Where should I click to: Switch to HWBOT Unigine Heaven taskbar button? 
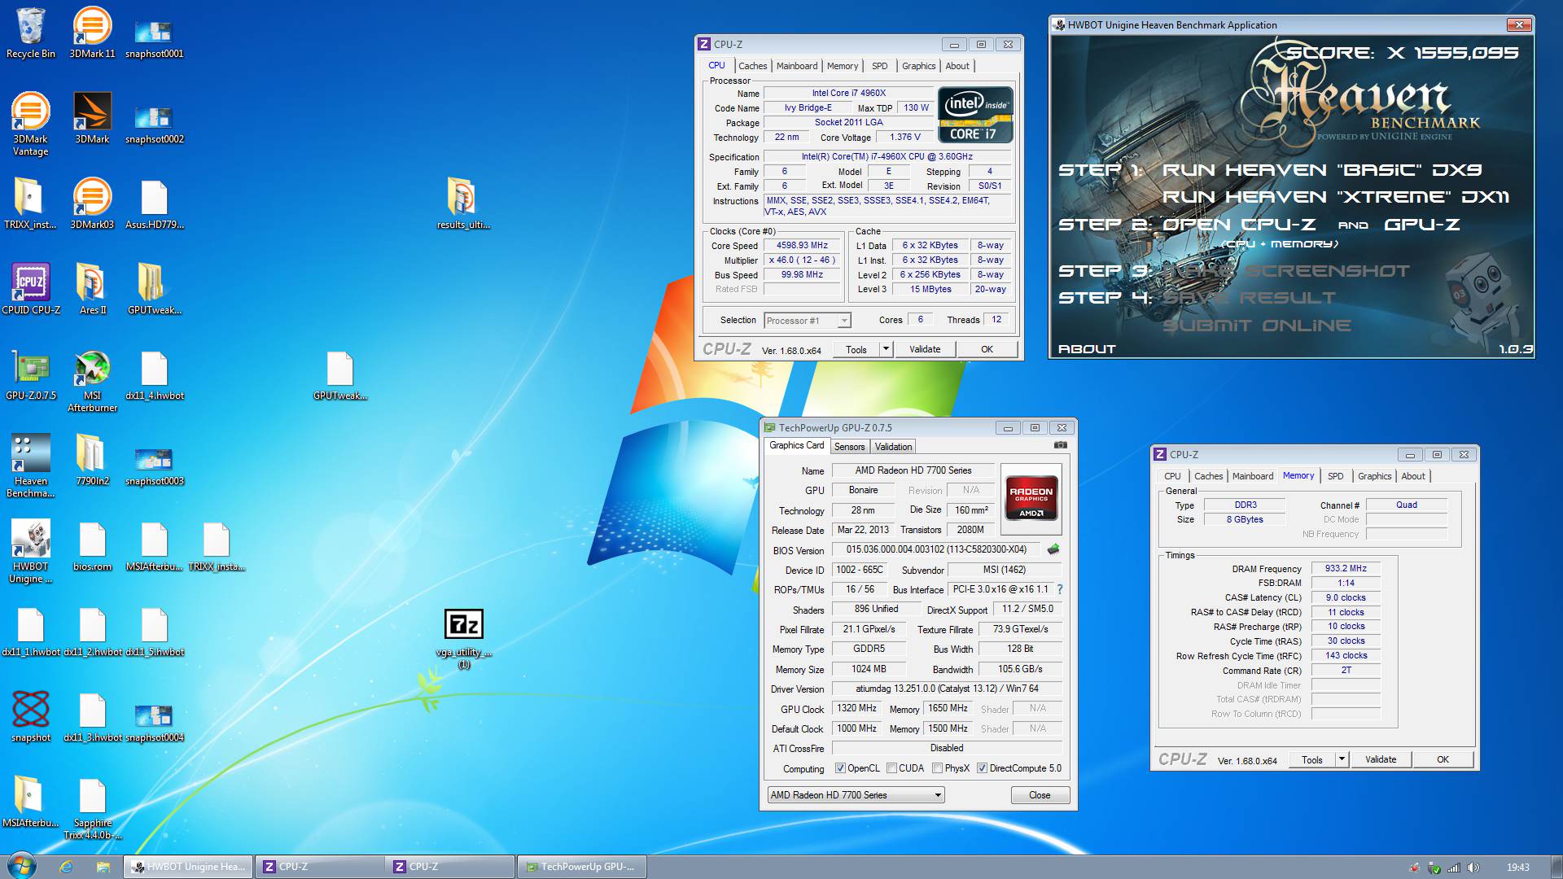189,867
